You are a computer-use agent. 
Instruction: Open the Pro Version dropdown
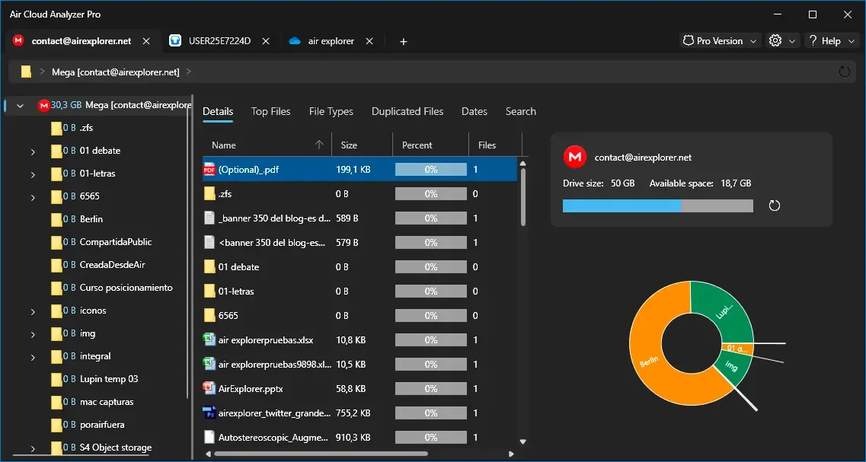click(721, 41)
